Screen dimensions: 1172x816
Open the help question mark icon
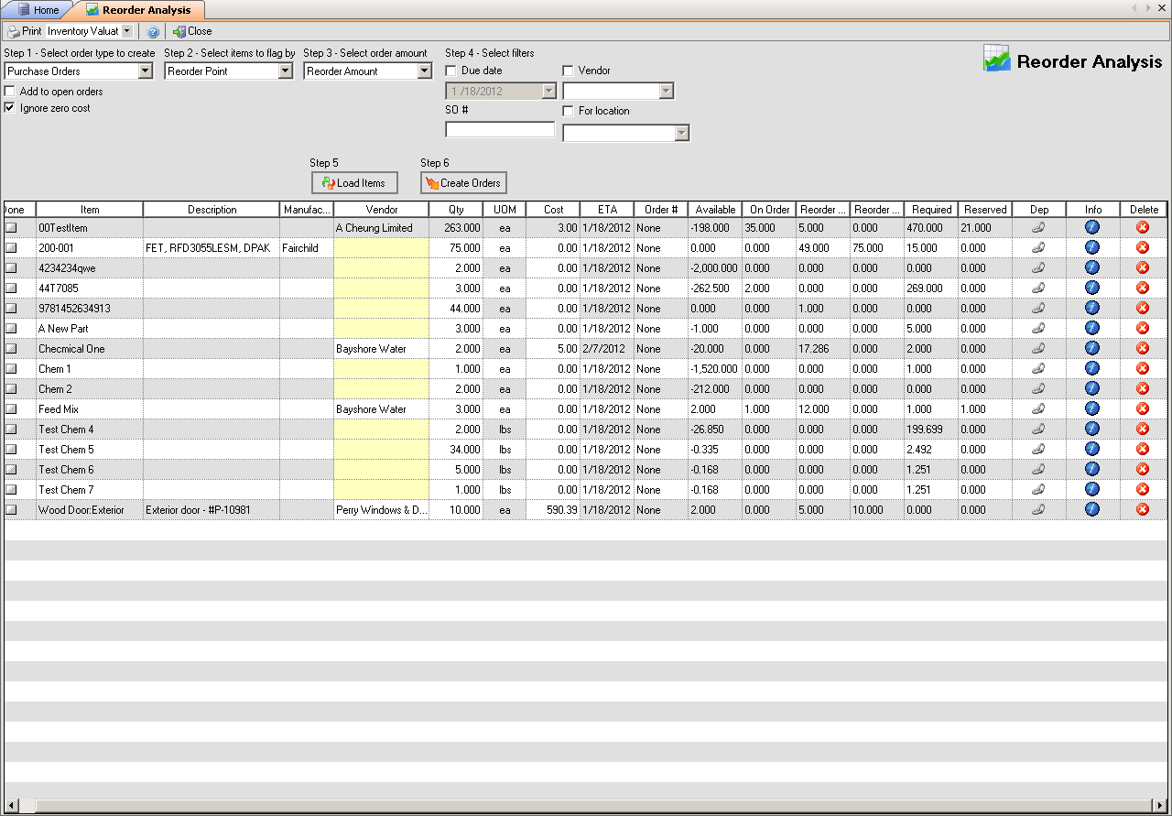153,31
